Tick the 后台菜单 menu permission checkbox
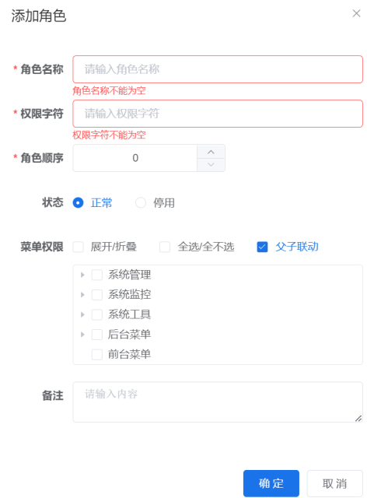 [x=97, y=335]
